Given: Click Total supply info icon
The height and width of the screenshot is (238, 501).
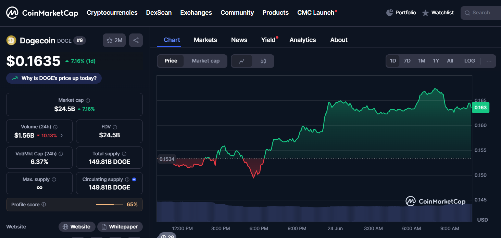Looking at the screenshot, I should (x=124, y=154).
